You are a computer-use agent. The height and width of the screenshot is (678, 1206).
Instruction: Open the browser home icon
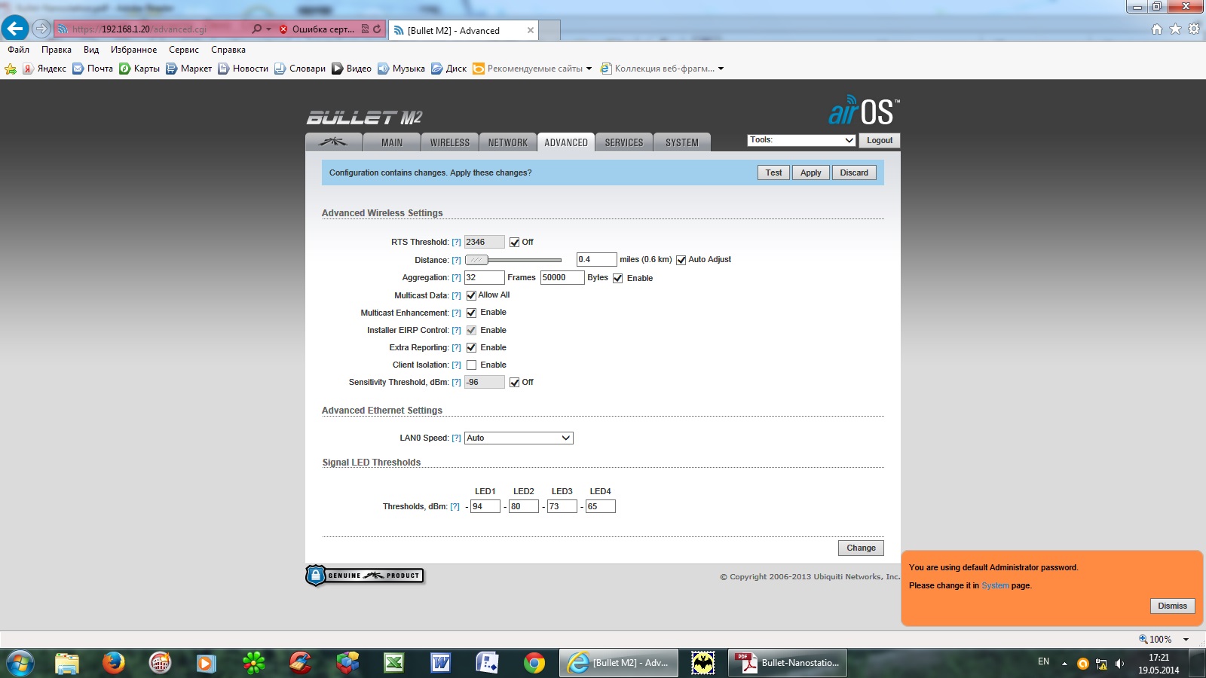[1157, 29]
